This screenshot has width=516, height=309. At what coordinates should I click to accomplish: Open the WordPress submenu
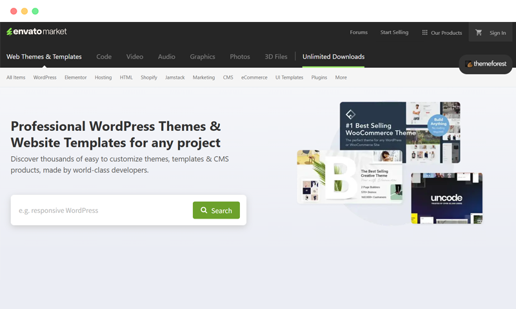[45, 77]
